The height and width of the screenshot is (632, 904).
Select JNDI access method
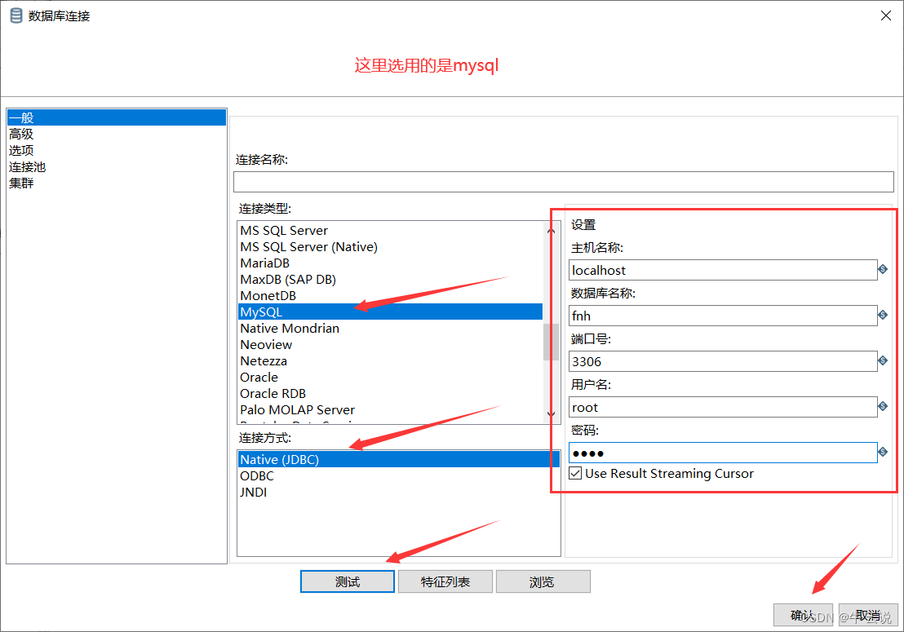tap(398, 492)
